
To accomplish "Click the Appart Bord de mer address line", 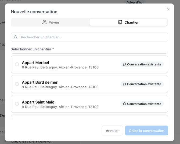I will (60, 87).
